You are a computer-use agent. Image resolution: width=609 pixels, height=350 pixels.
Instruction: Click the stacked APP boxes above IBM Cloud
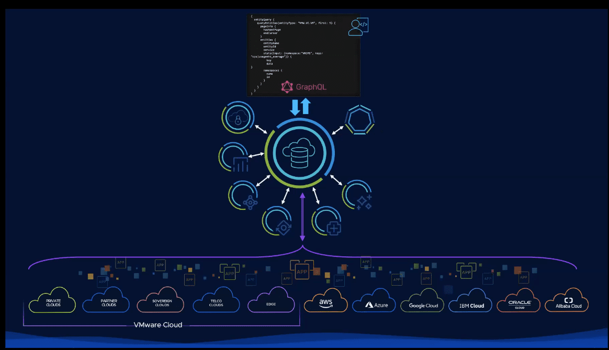pos(466,270)
